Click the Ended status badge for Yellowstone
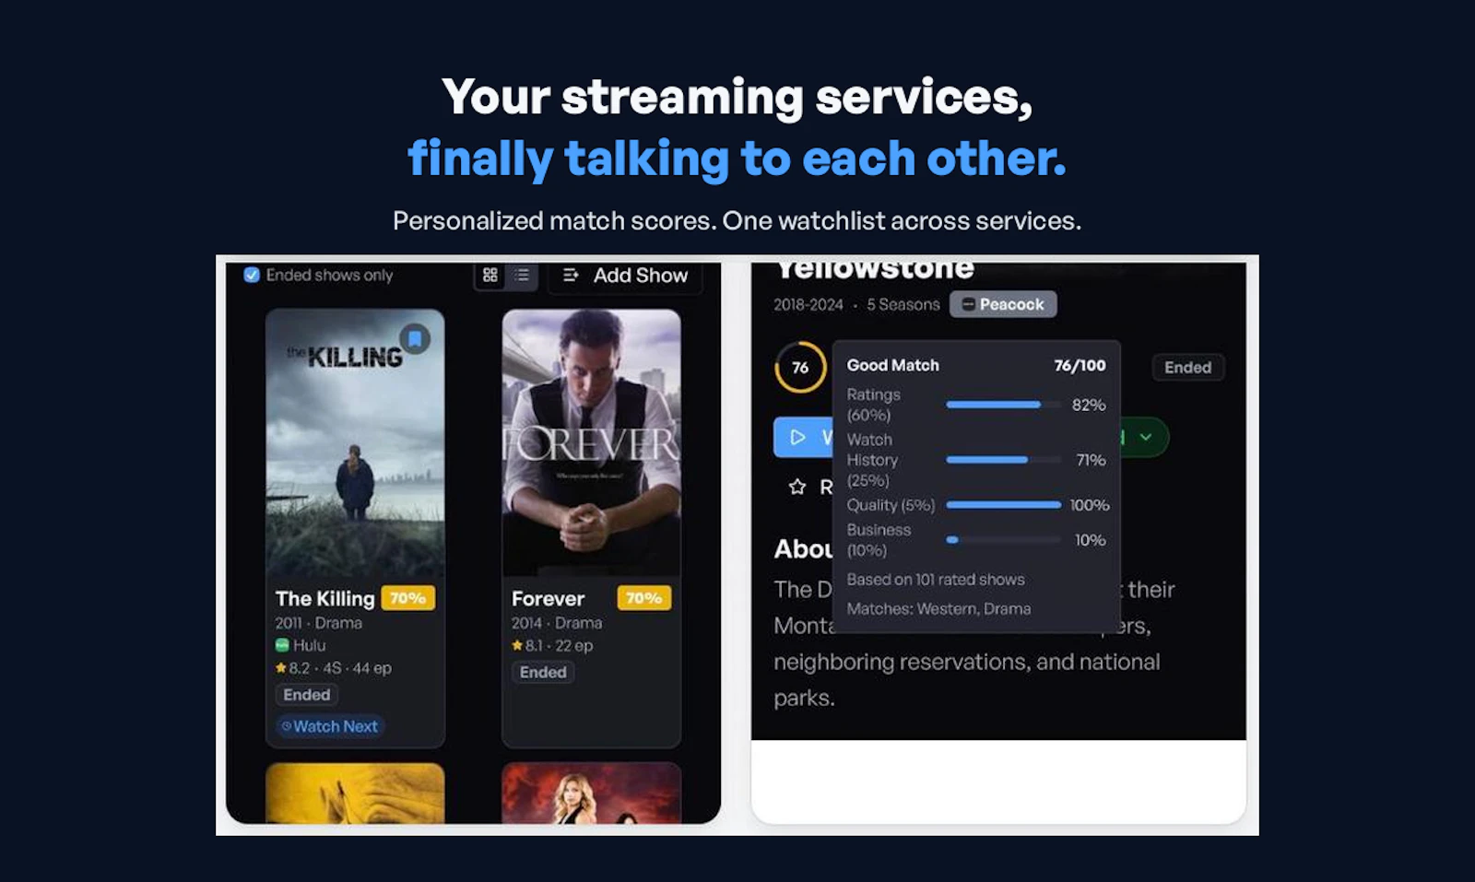Viewport: 1475px width, 882px height. (x=1187, y=368)
